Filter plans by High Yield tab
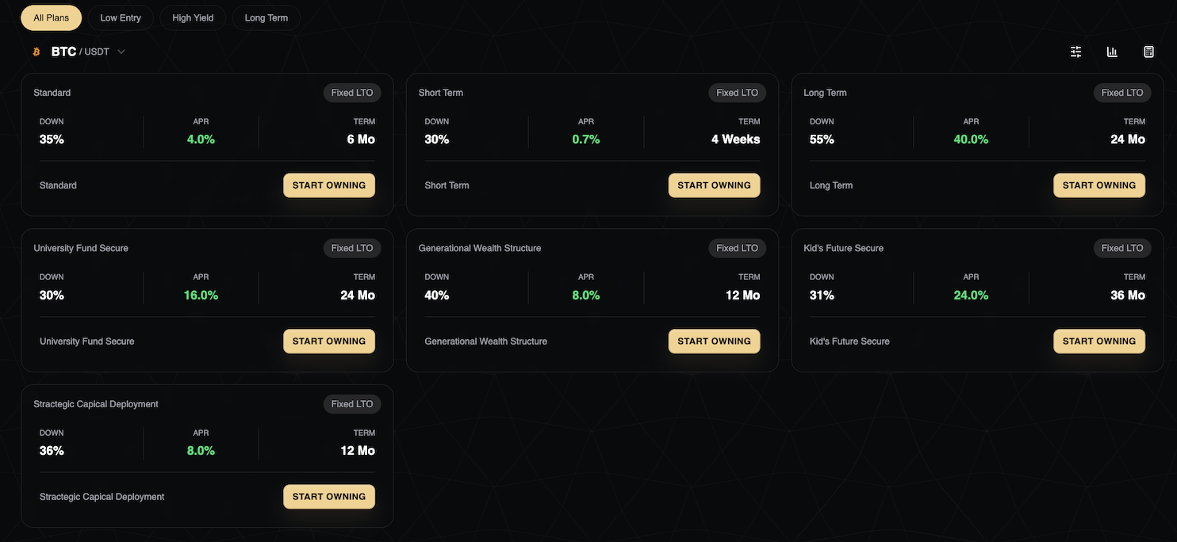This screenshot has width=1177, height=542. [193, 17]
